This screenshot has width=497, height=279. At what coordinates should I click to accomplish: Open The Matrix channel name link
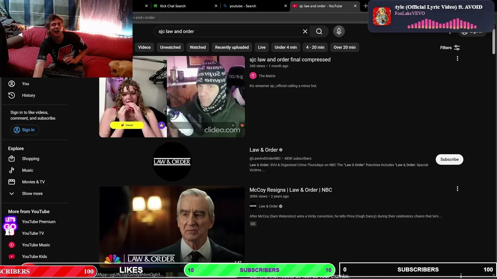267,76
